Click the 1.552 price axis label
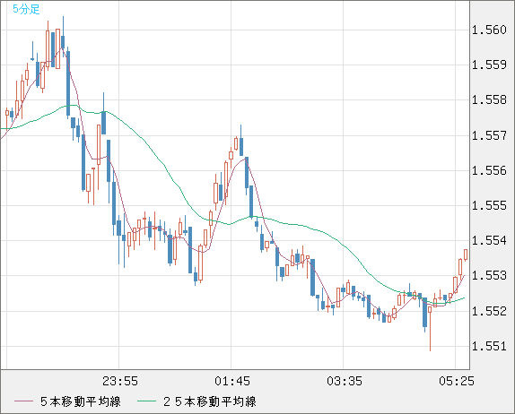This screenshot has height=414, width=515. tap(489, 311)
